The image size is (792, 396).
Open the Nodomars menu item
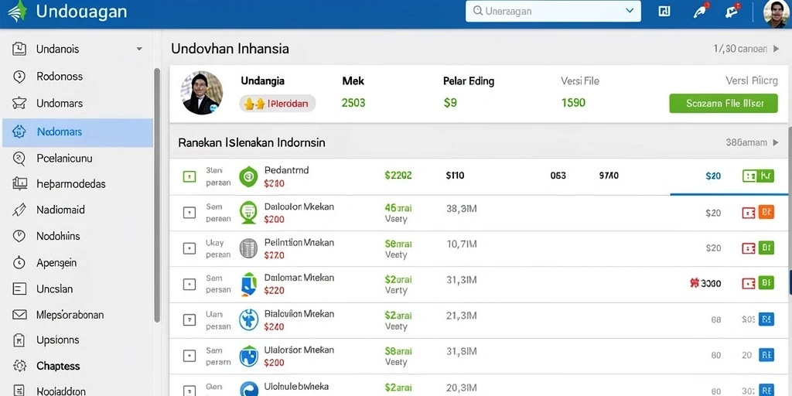pos(78,132)
